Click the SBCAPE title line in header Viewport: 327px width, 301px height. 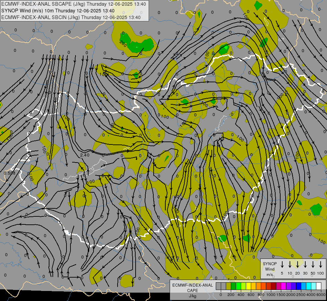pos(73,4)
